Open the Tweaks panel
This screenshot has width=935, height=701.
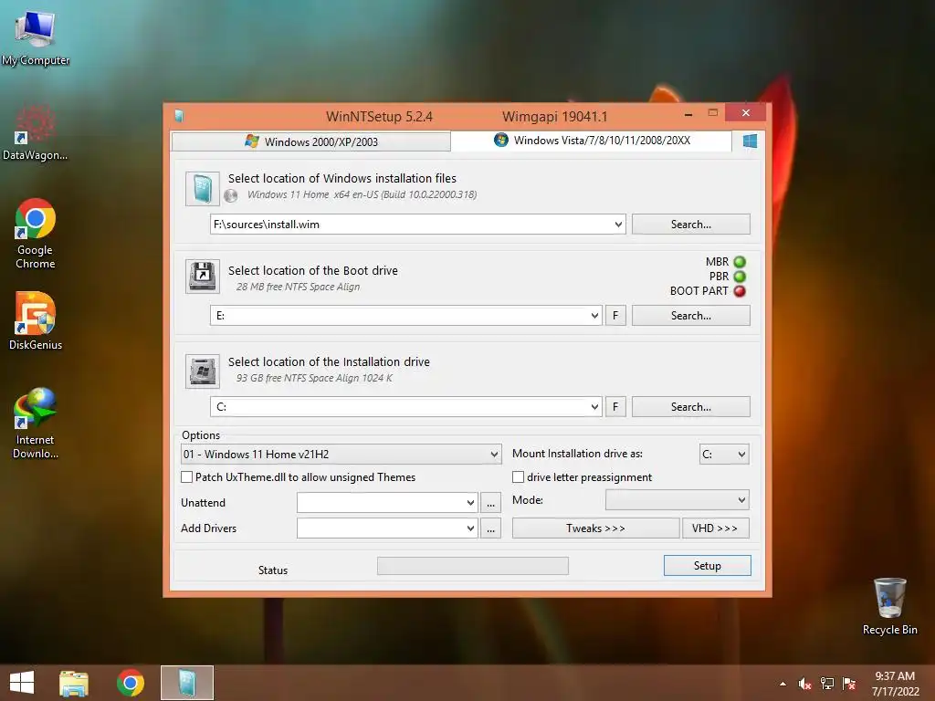coord(595,528)
